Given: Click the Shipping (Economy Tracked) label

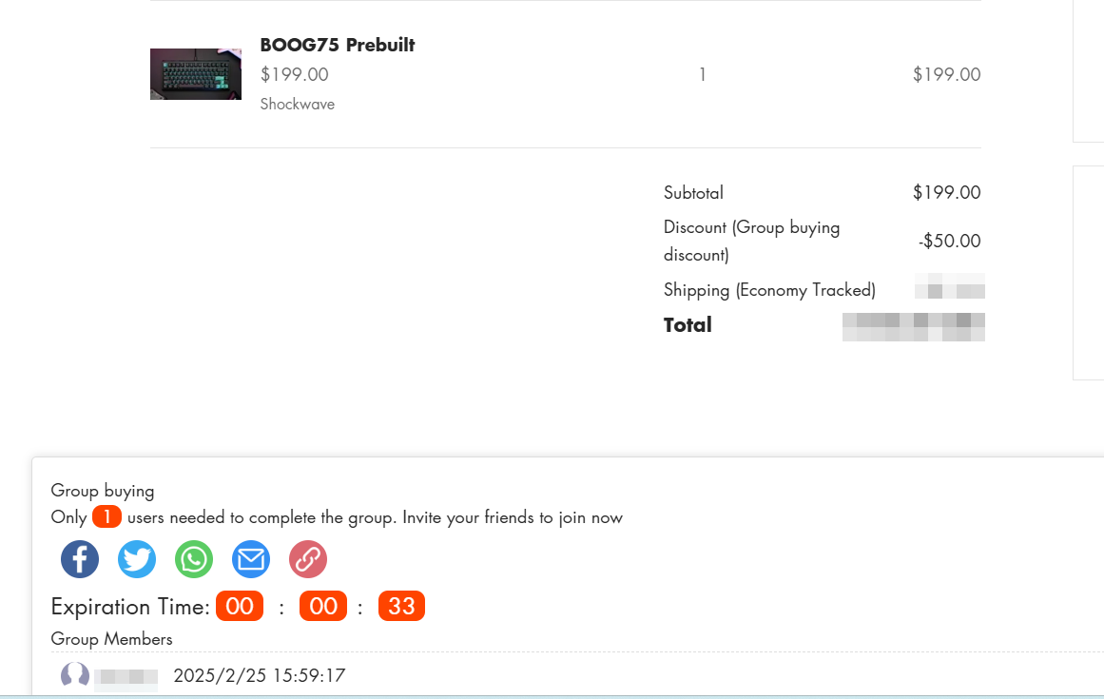Looking at the screenshot, I should coord(769,290).
